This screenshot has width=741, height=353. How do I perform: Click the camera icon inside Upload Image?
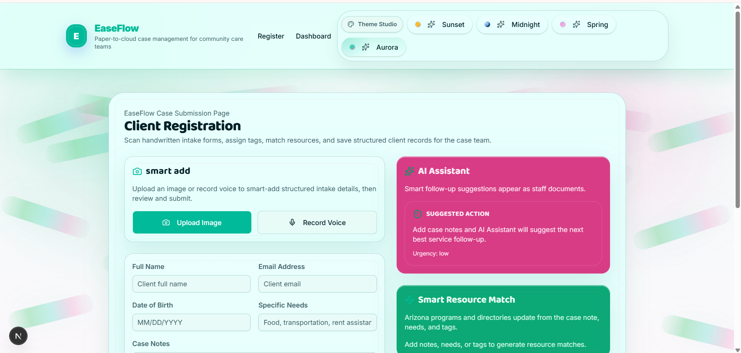[166, 222]
